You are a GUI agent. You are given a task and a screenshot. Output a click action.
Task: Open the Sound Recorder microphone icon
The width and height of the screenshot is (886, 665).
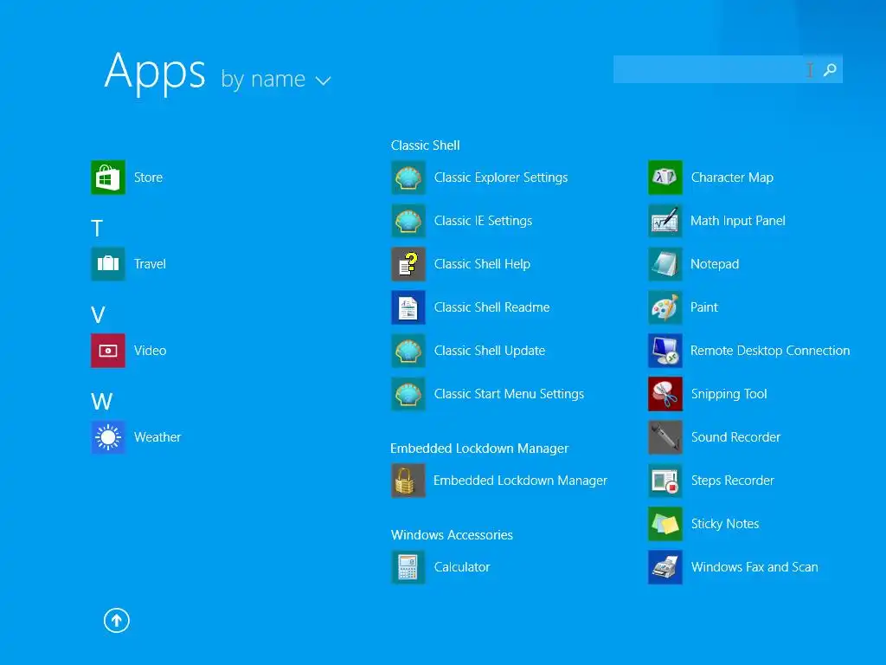pos(665,437)
